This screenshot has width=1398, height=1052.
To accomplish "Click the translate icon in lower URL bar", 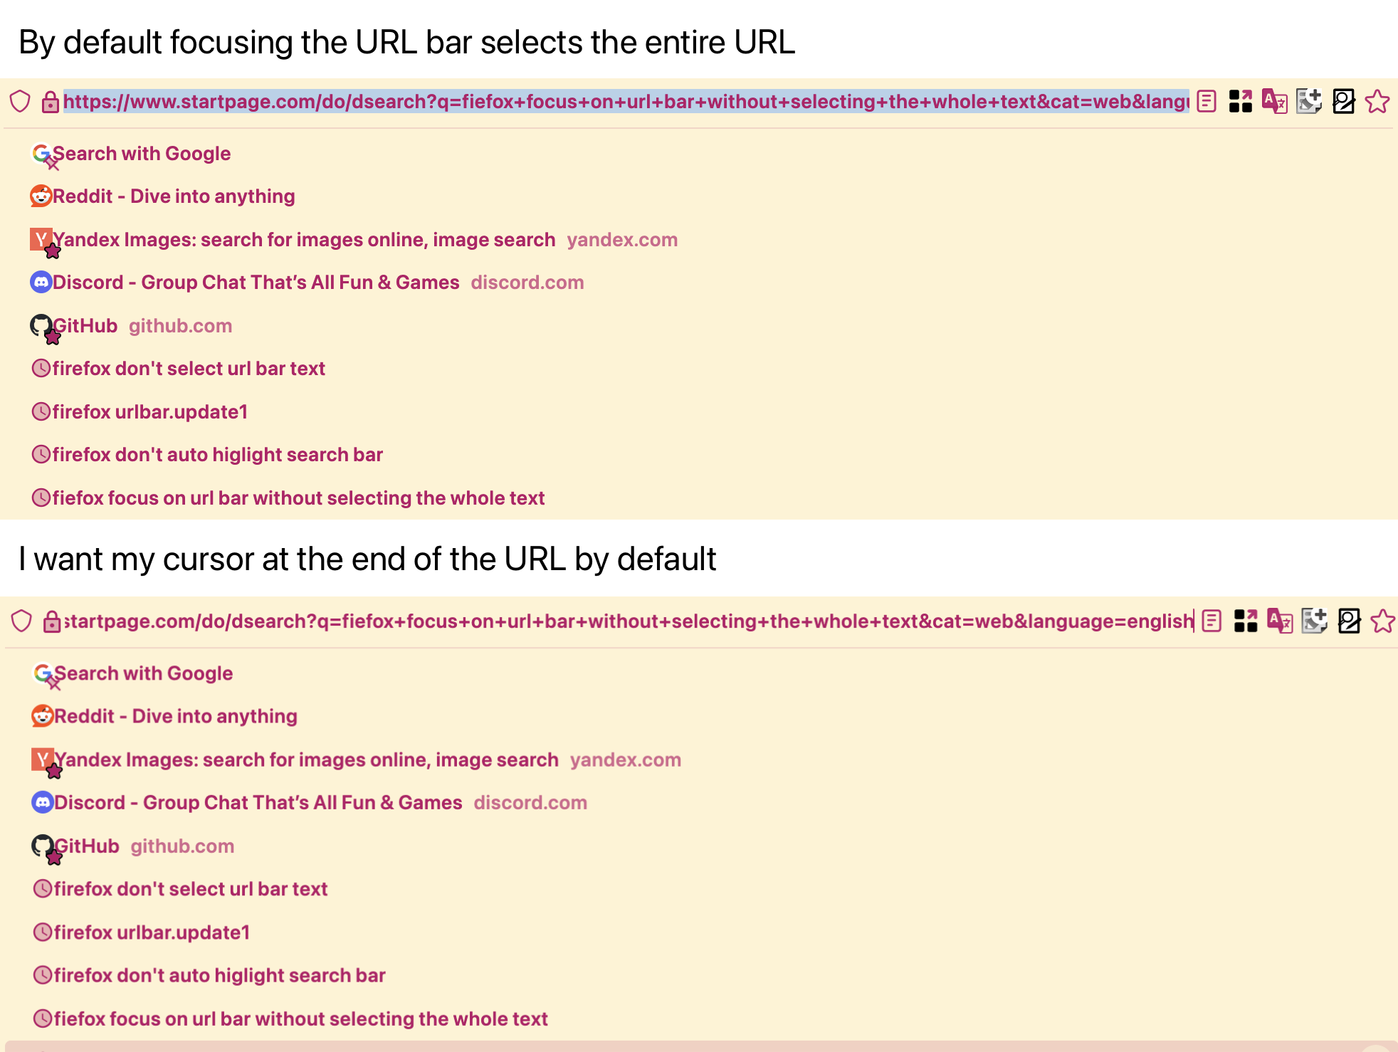I will (1280, 621).
